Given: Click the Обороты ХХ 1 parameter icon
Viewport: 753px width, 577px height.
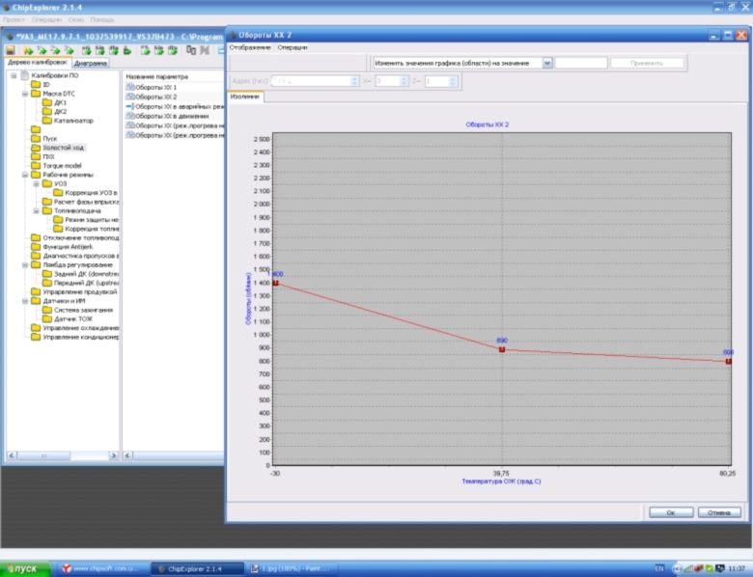Looking at the screenshot, I should pos(129,88).
